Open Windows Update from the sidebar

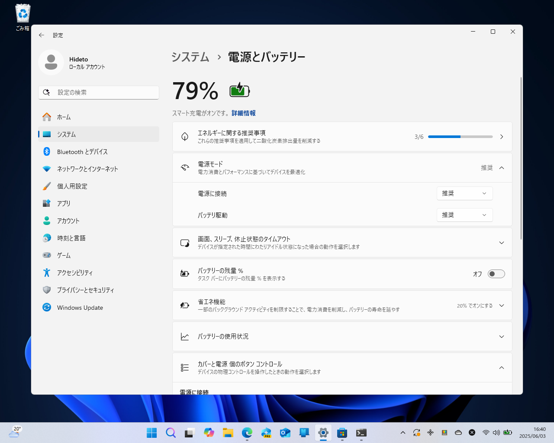(80, 307)
